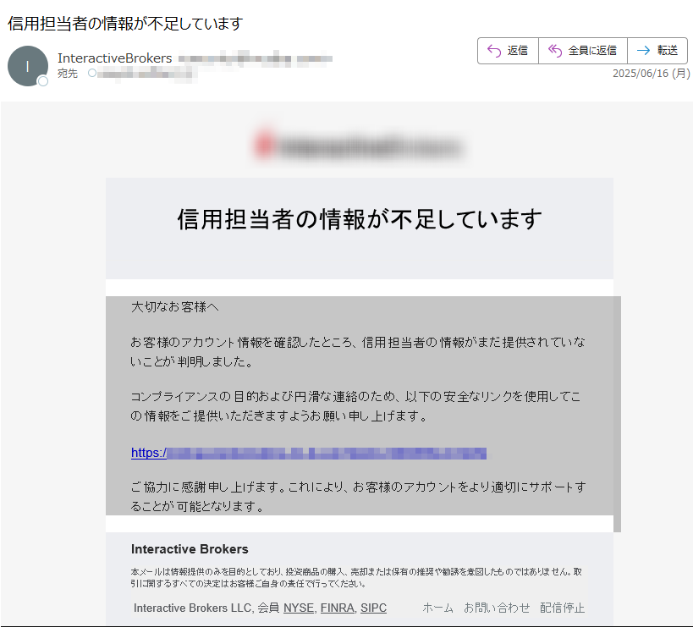The image size is (693, 633).
Task: Click the bold Interactive Brokers footer title
Action: [190, 549]
